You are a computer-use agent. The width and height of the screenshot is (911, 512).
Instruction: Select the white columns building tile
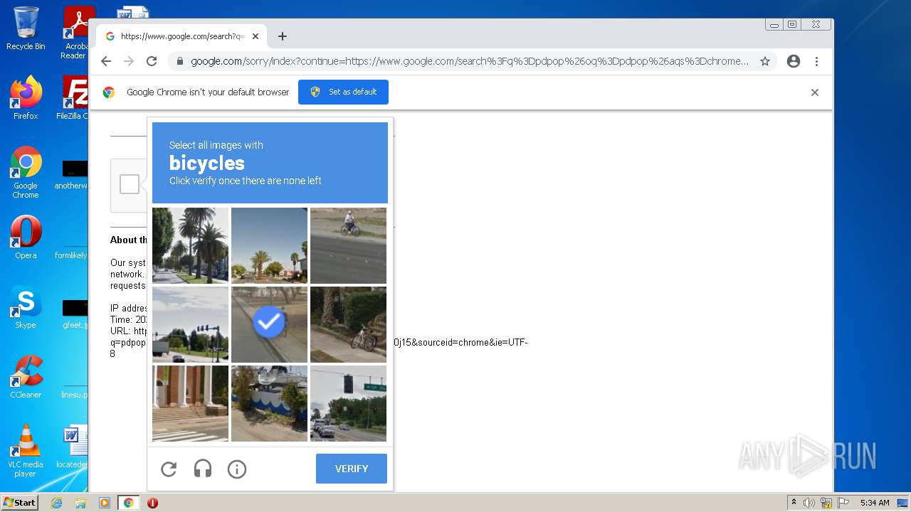coord(190,403)
